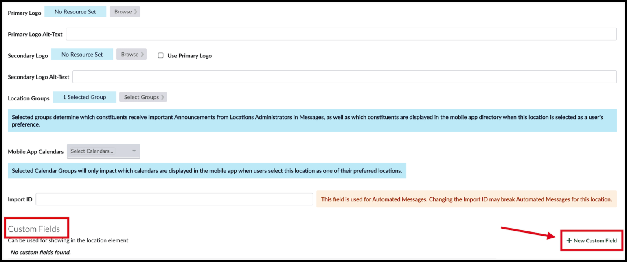Click the Selected groups Important Announcements note
The height and width of the screenshot is (262, 627).
pyautogui.click(x=312, y=120)
